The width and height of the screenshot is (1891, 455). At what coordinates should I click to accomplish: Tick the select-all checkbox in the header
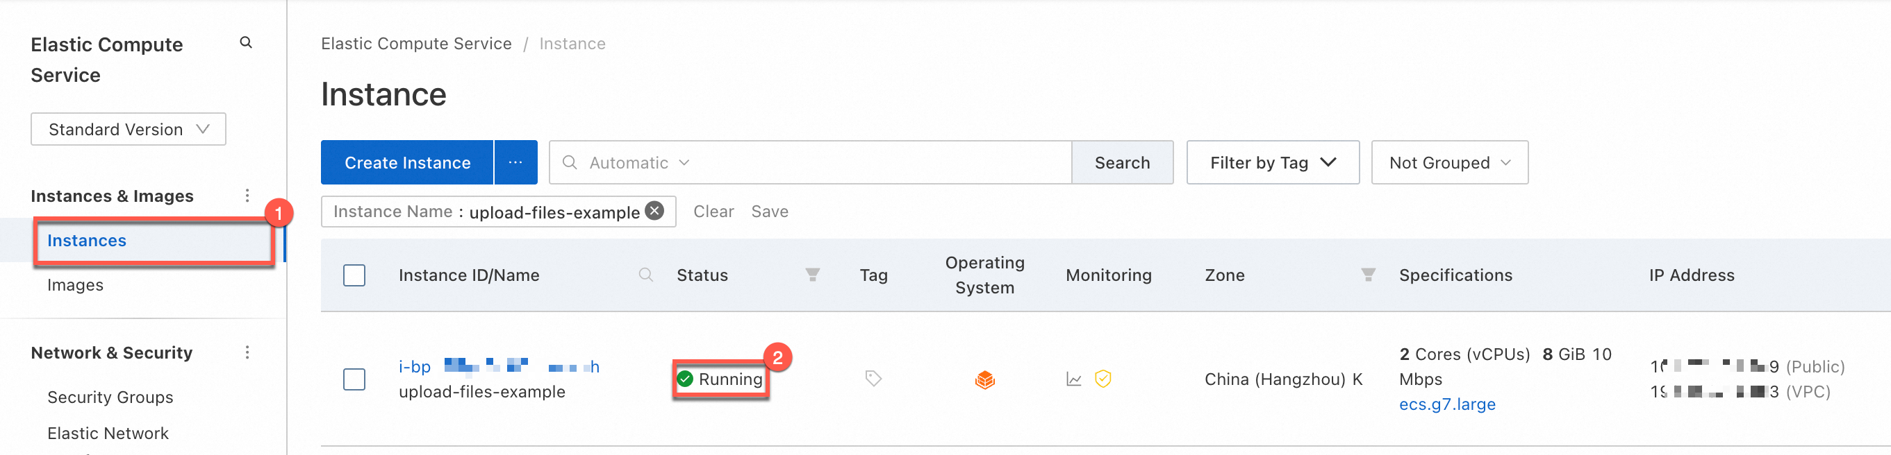pos(354,275)
